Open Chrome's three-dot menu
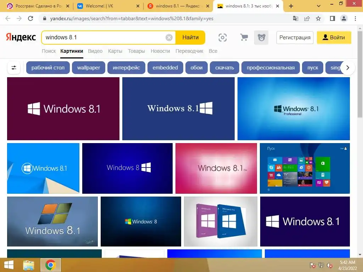Screen dimensions: 363x272 click(355, 18)
